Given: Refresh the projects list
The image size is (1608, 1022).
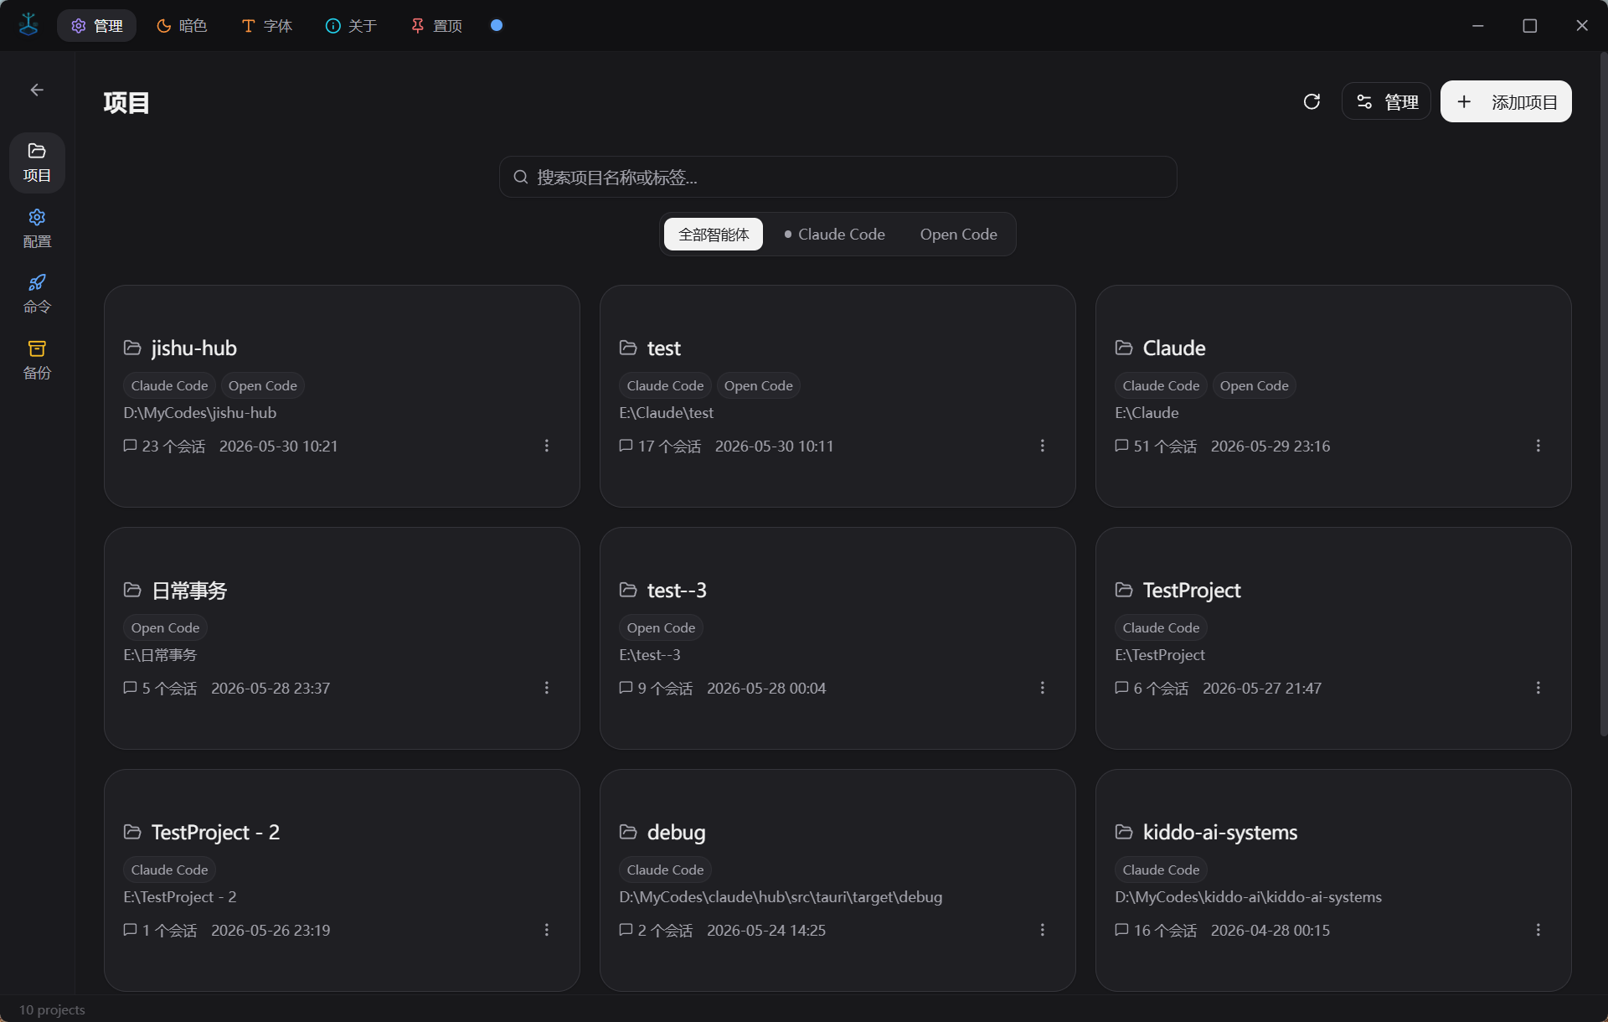Looking at the screenshot, I should point(1312,101).
